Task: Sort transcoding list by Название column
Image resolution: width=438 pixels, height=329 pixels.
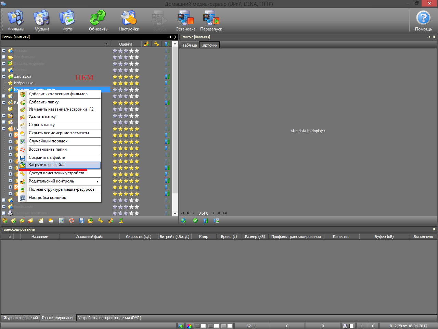Action: (x=40, y=237)
